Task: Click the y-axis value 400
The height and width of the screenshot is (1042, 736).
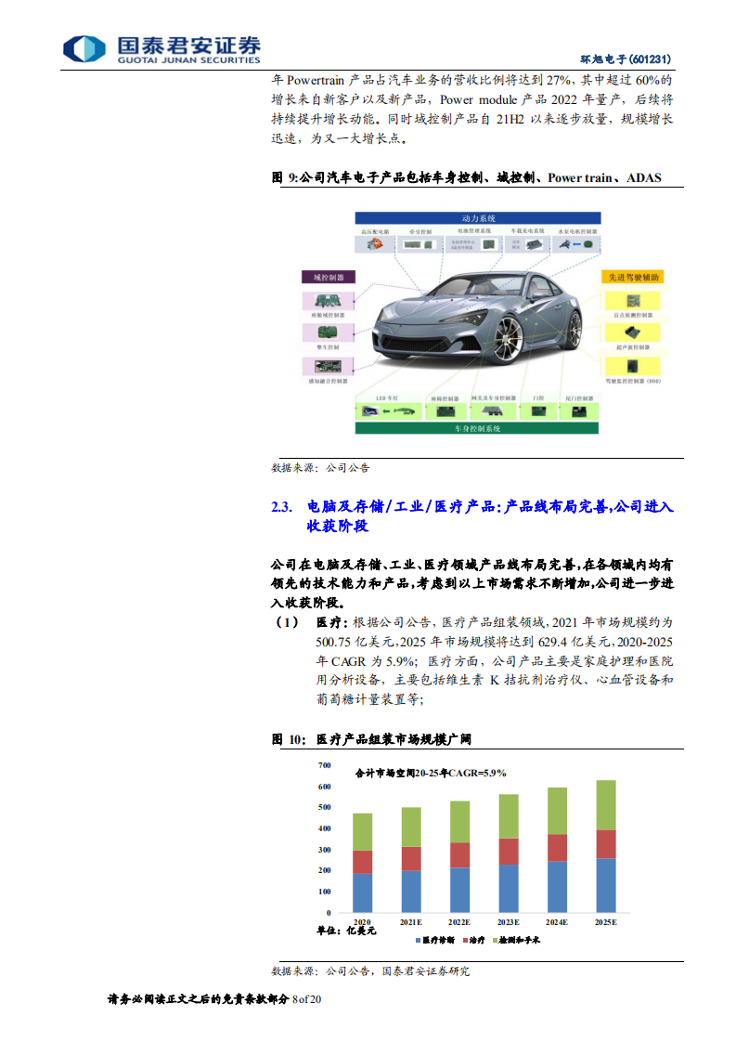Action: click(x=324, y=828)
